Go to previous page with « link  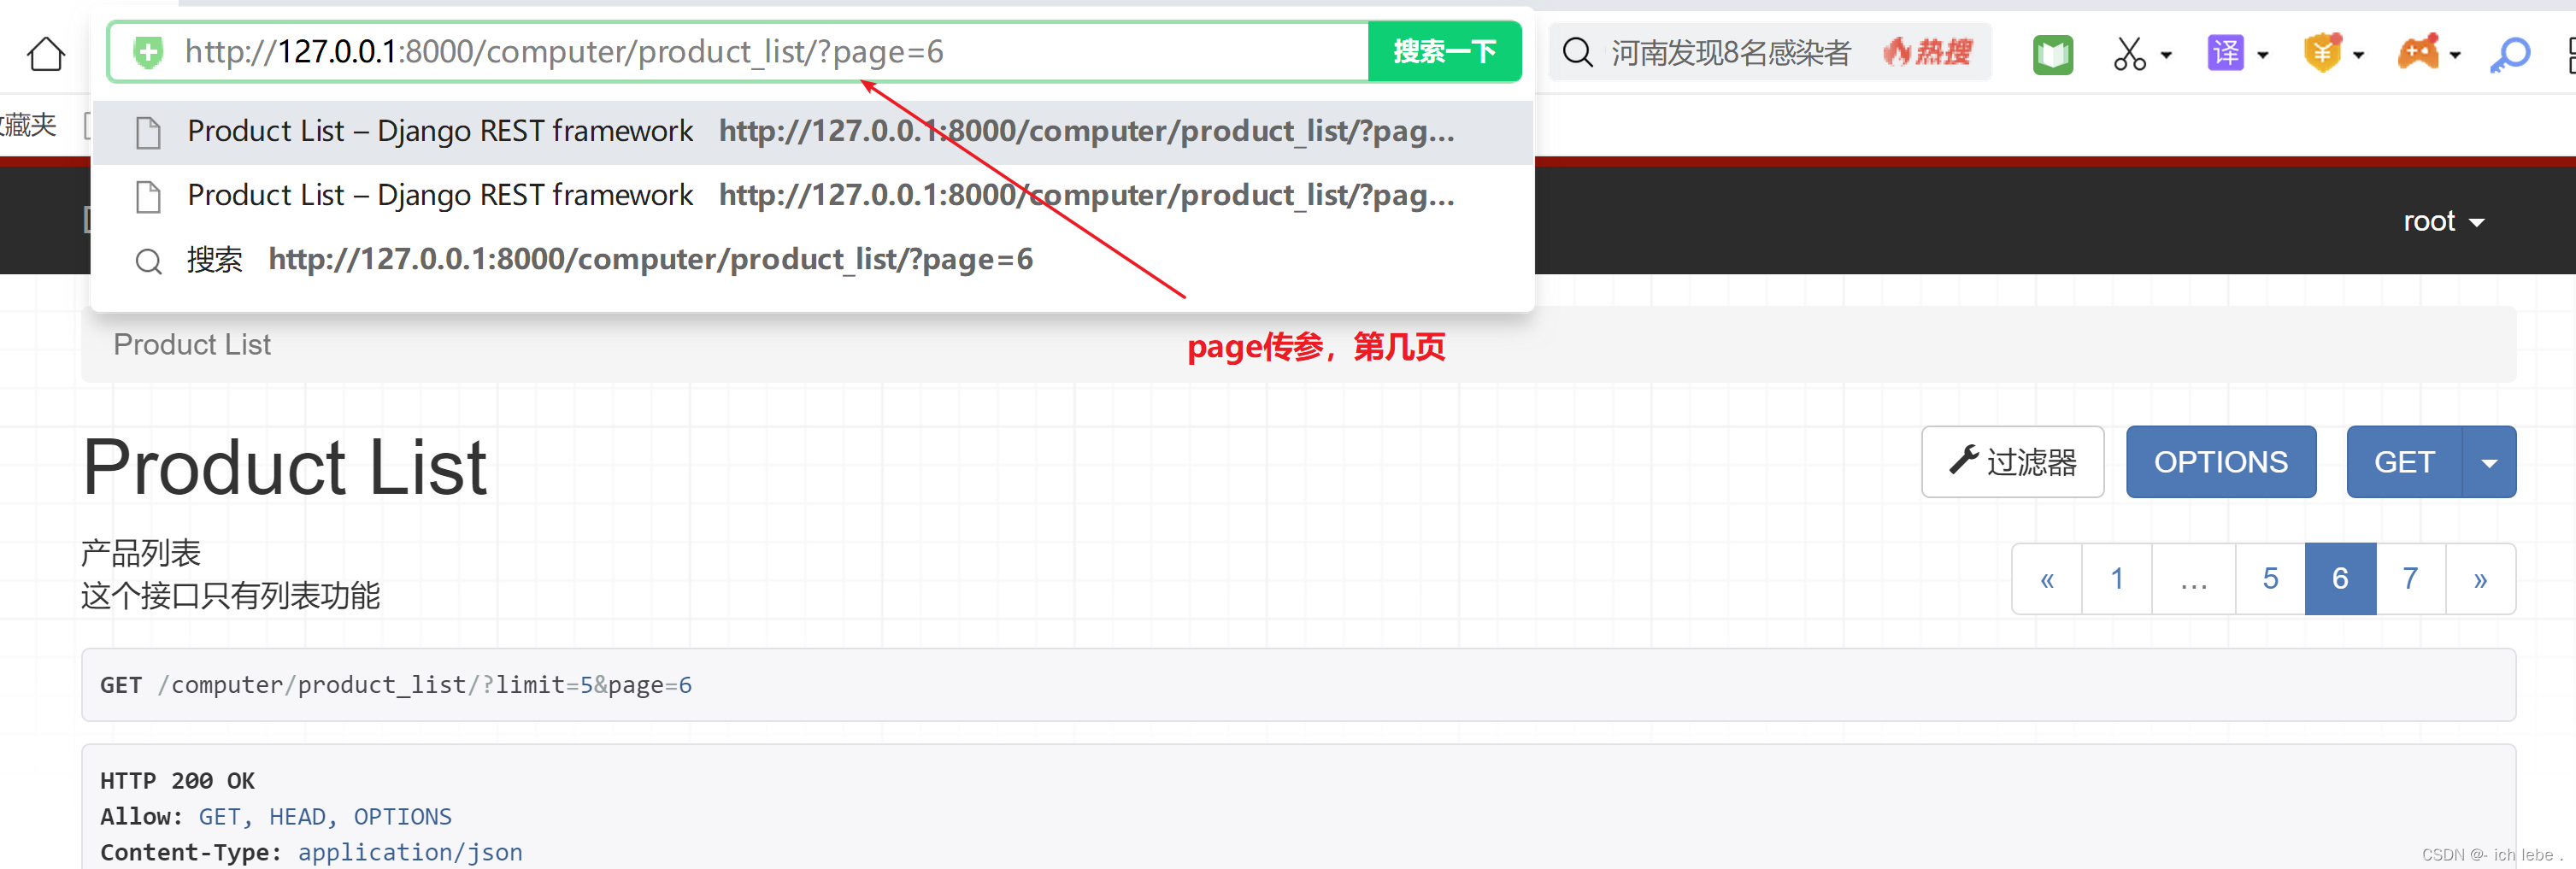coord(2047,579)
